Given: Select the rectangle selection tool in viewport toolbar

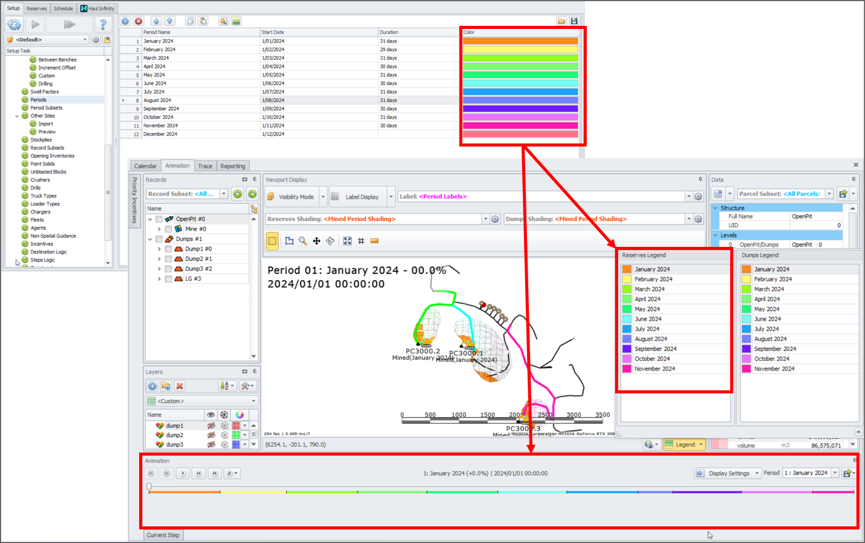Looking at the screenshot, I should pos(272,241).
